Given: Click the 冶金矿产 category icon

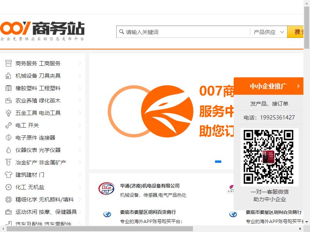Looking at the screenshot, I should [8, 162].
